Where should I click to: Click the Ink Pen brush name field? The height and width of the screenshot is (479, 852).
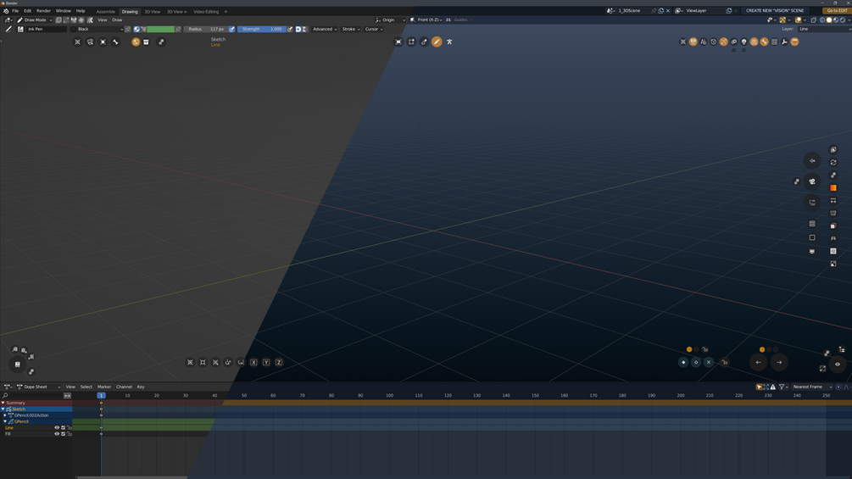(46, 30)
